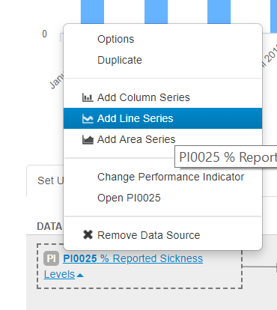Screen dimensions: 277x310
Task: Click the Levels arrow triangle
Action: 80,276
